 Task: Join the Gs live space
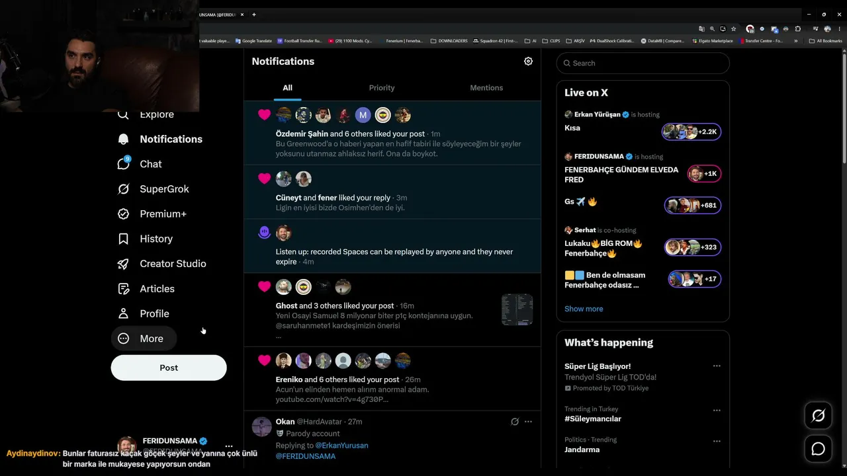(643, 204)
